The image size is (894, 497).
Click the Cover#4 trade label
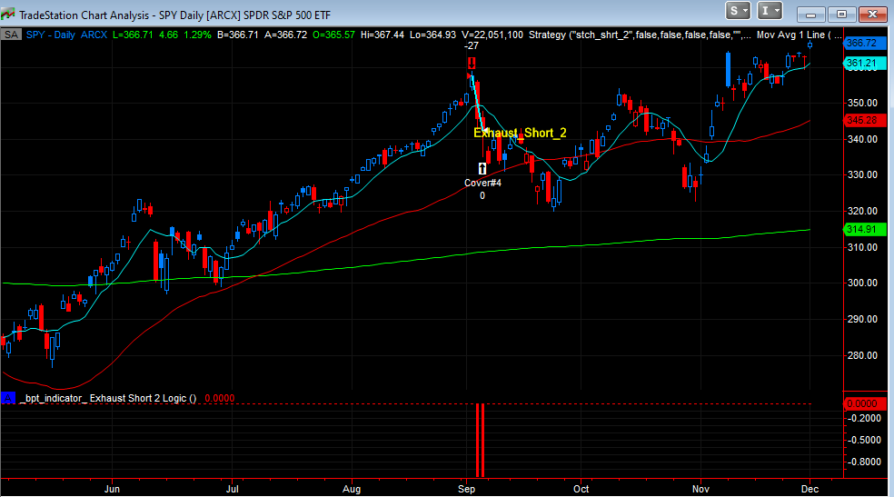pyautogui.click(x=482, y=183)
